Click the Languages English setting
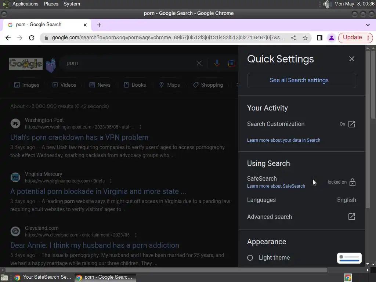The width and height of the screenshot is (376, 282). click(301, 200)
